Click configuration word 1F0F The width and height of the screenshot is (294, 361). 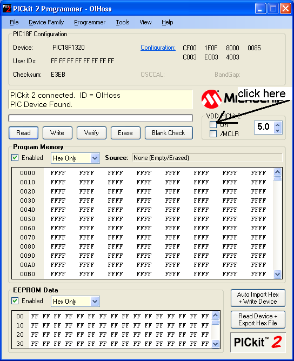click(211, 48)
